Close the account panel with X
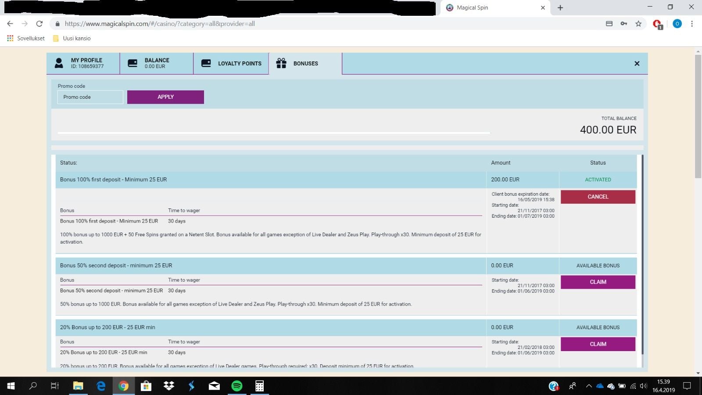Image resolution: width=702 pixels, height=395 pixels. (x=637, y=64)
